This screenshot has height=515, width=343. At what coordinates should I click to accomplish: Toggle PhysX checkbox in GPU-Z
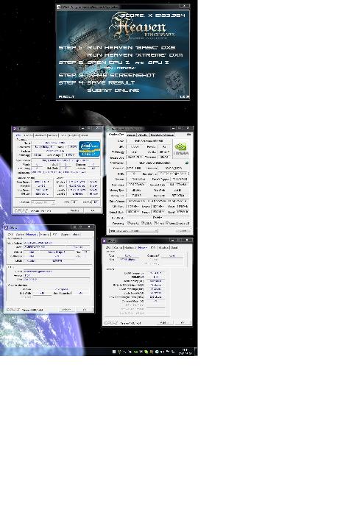pos(155,223)
